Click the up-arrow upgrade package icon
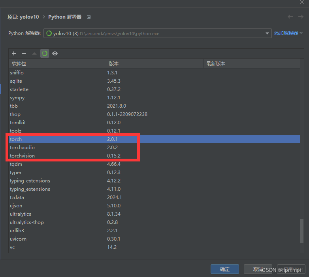The height and width of the screenshot is (277, 309). point(34,53)
